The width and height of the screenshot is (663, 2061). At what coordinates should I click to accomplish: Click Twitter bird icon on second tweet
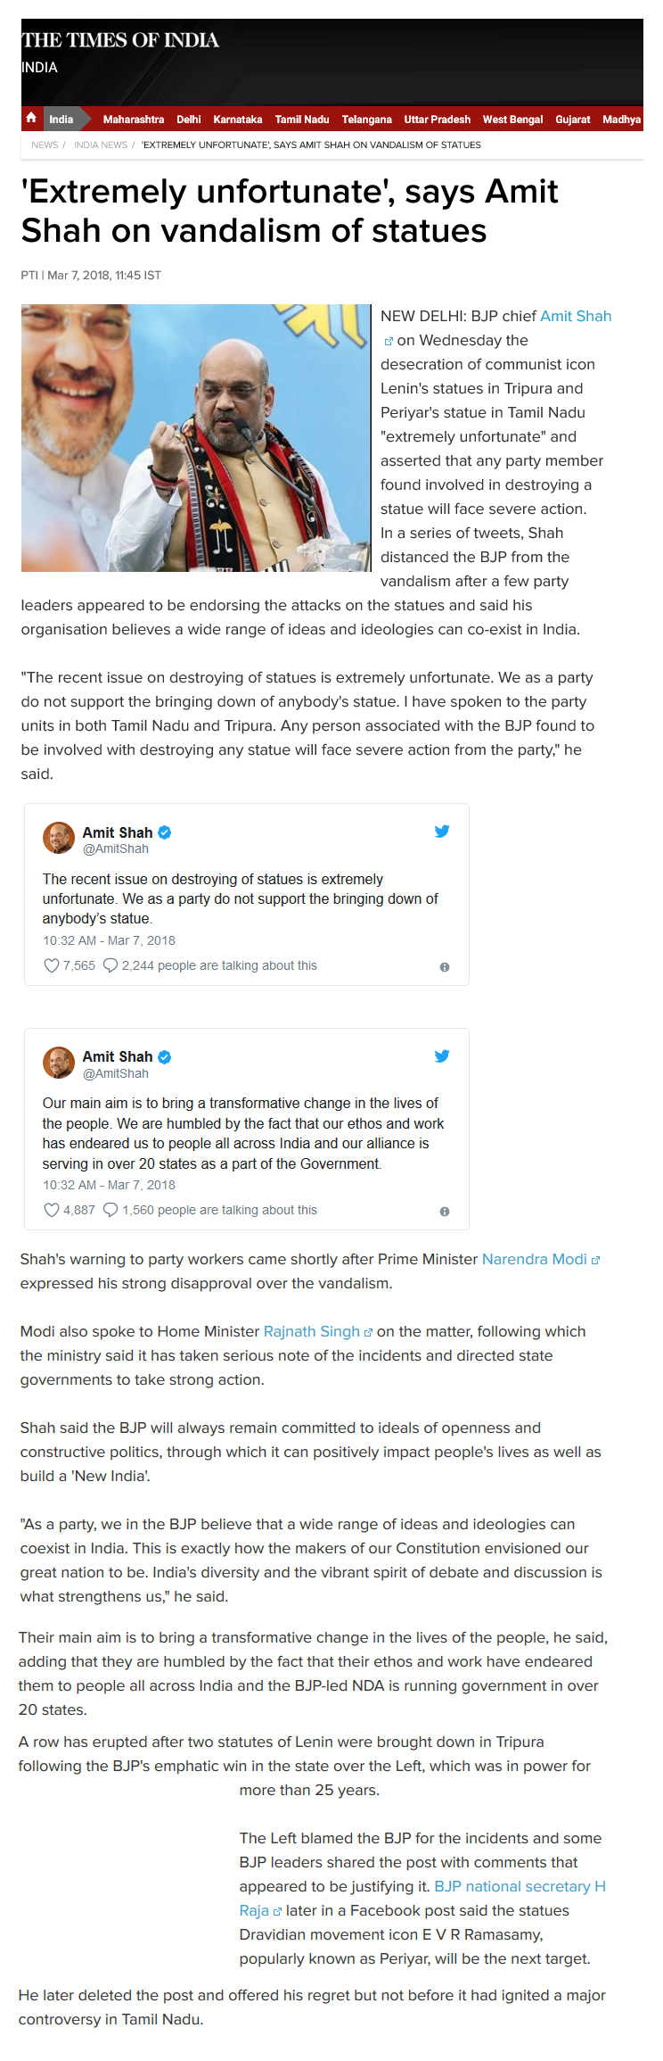(442, 1055)
